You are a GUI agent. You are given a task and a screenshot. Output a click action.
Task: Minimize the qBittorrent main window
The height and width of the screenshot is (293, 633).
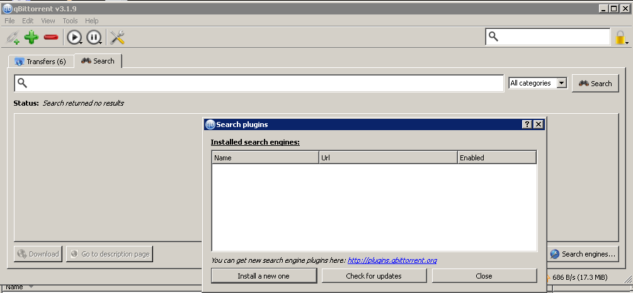pyautogui.click(x=603, y=8)
